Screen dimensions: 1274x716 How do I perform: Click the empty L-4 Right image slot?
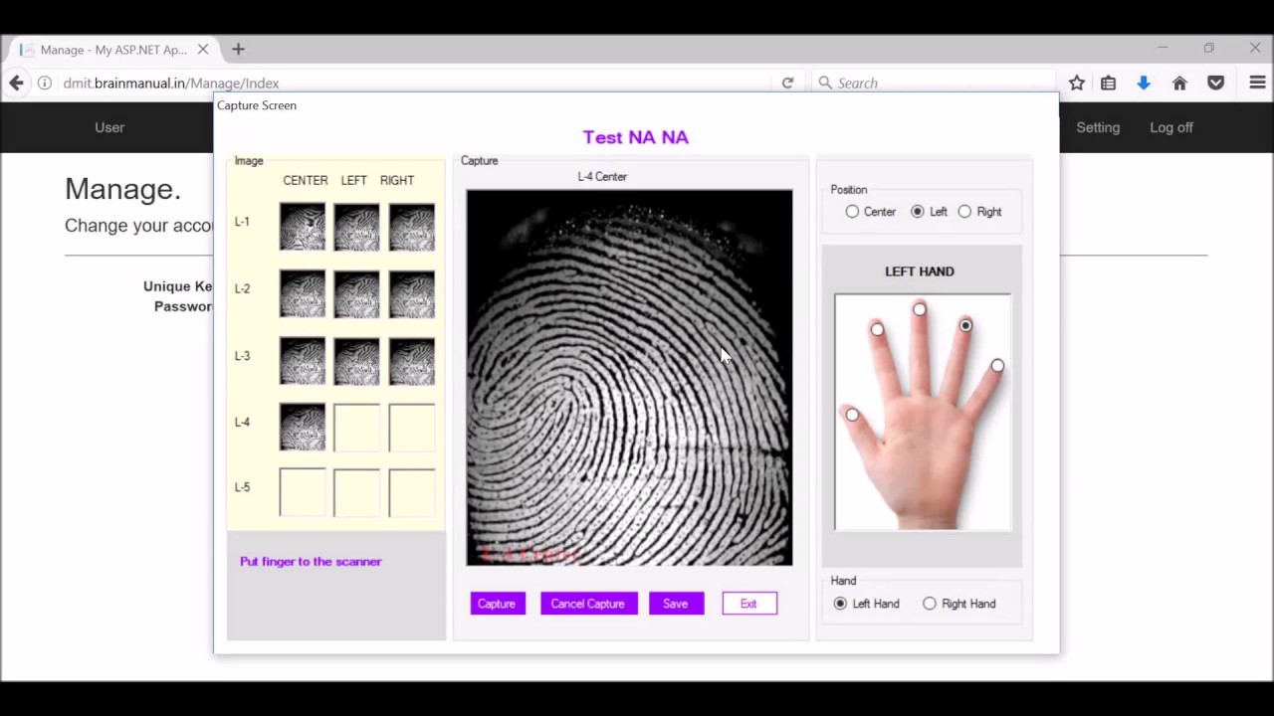[412, 427]
